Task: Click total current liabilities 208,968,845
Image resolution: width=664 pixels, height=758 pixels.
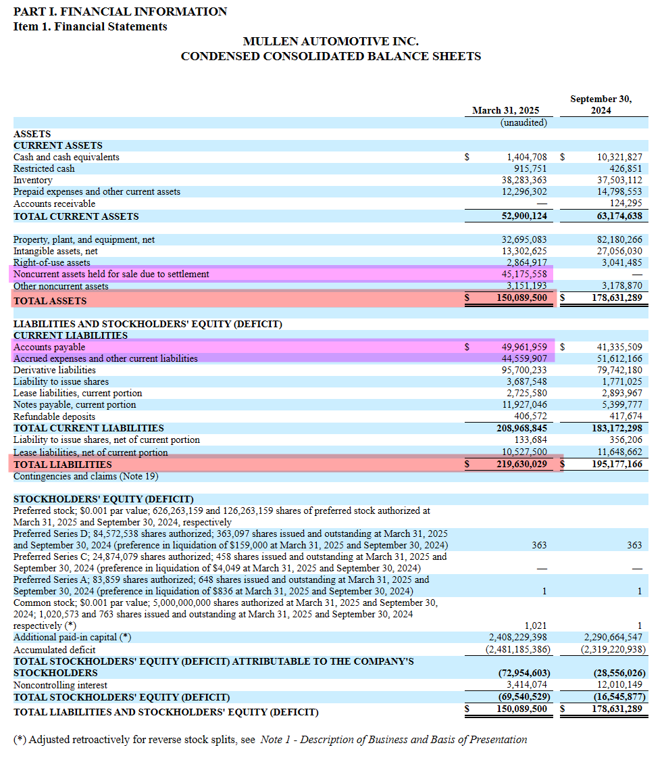Action: (x=522, y=428)
